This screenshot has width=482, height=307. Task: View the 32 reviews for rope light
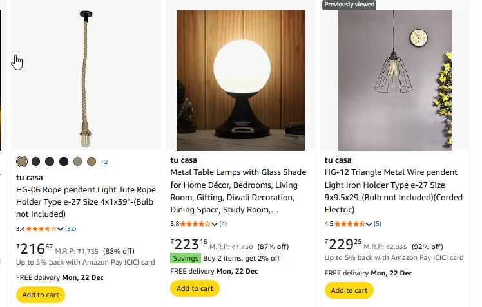tap(71, 229)
